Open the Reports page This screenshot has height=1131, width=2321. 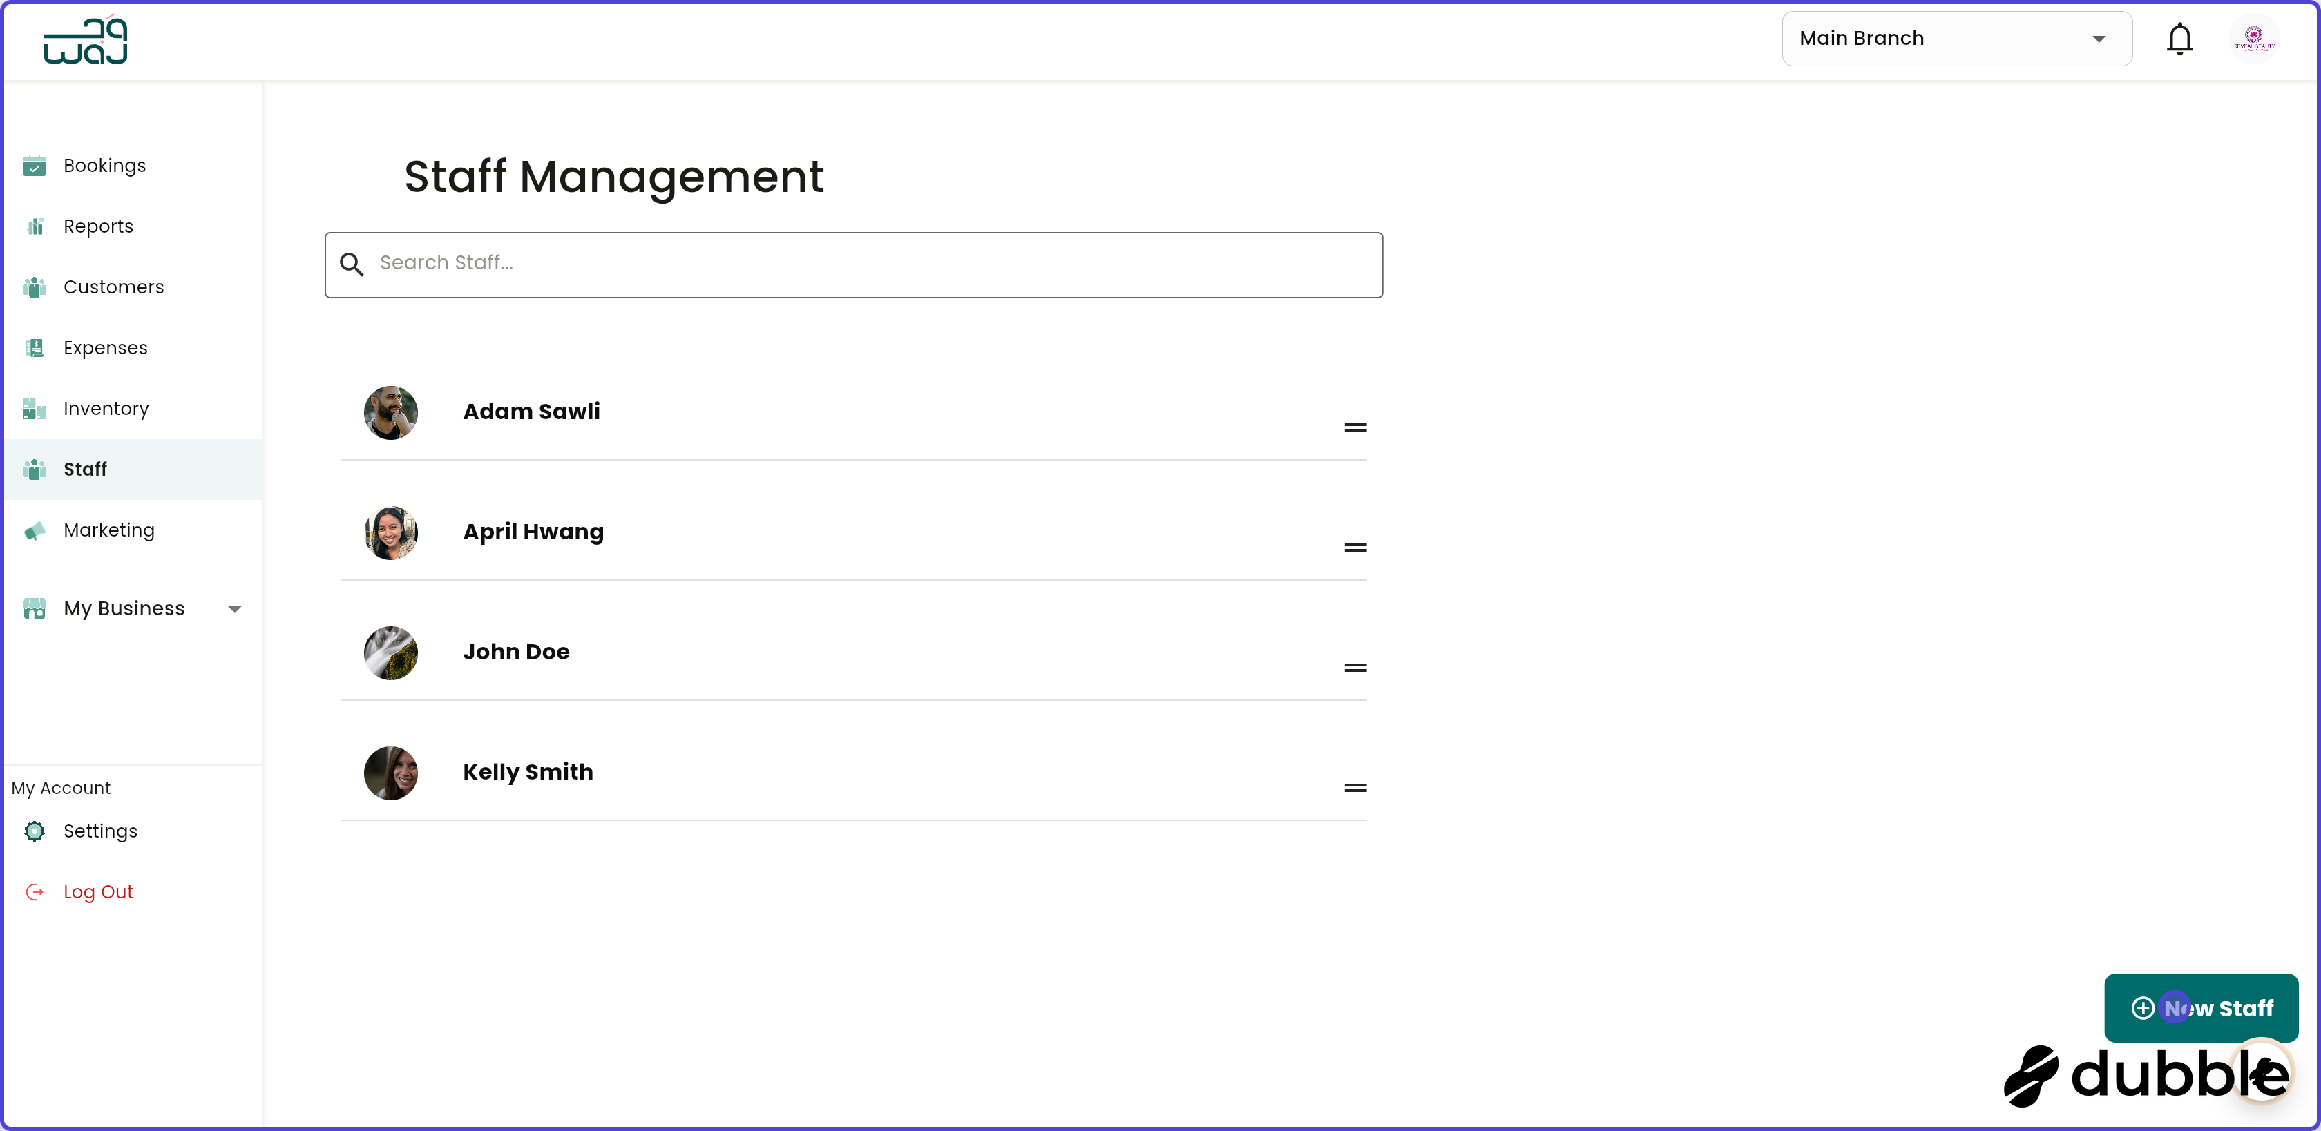tap(98, 227)
